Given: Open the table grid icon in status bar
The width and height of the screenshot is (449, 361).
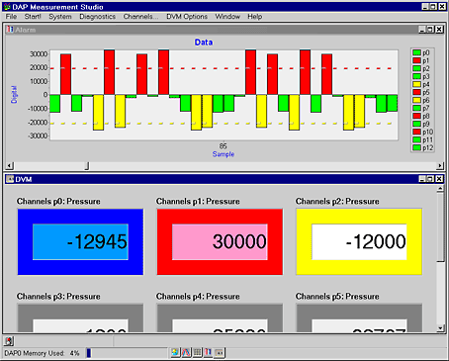Looking at the screenshot, I should (x=197, y=353).
